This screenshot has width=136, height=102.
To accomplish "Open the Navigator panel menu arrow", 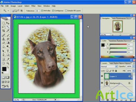I will pos(134,19).
